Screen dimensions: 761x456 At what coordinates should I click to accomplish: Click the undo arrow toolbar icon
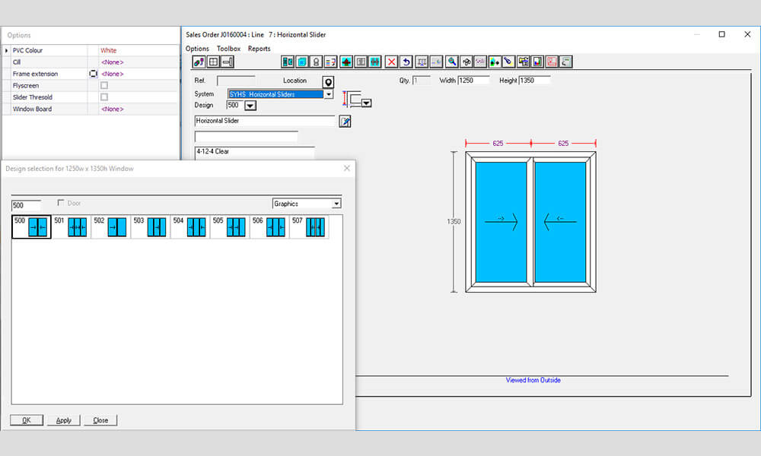pyautogui.click(x=406, y=62)
